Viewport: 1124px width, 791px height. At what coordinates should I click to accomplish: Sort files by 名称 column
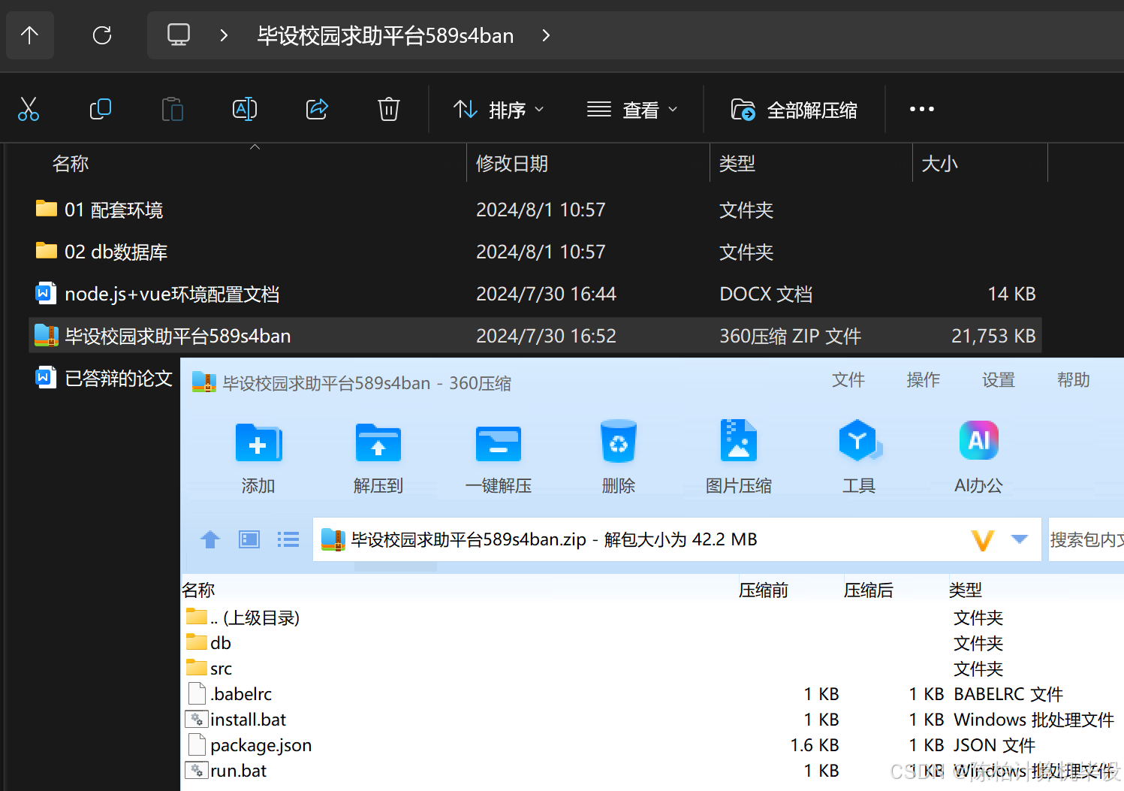coord(71,164)
